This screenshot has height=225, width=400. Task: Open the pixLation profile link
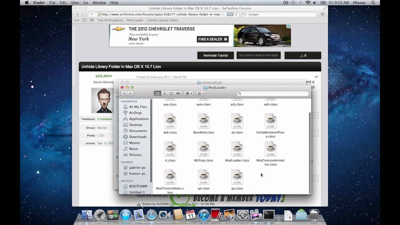pos(104,76)
